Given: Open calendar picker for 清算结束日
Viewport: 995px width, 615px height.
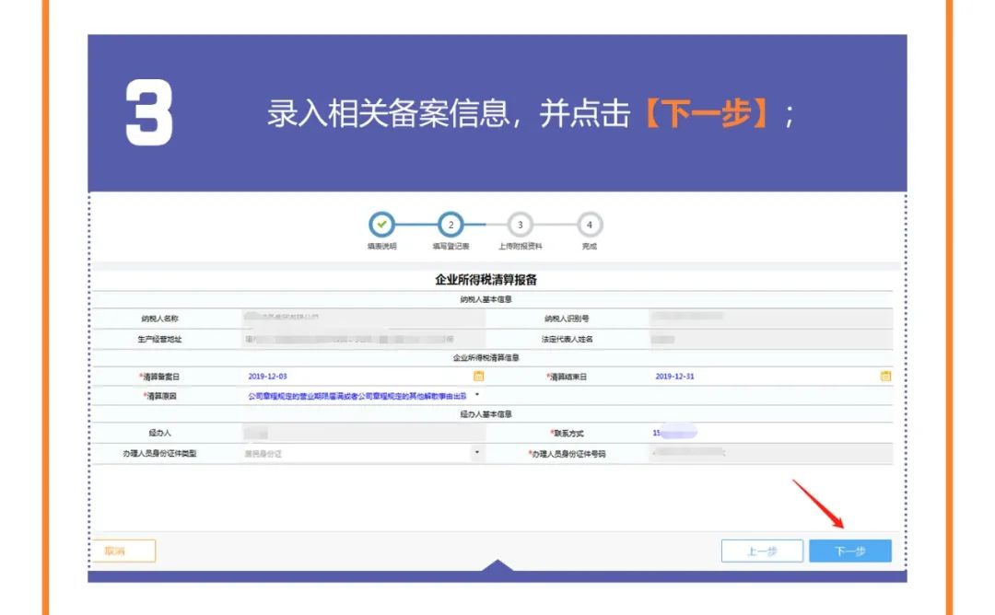Looking at the screenshot, I should click(885, 376).
